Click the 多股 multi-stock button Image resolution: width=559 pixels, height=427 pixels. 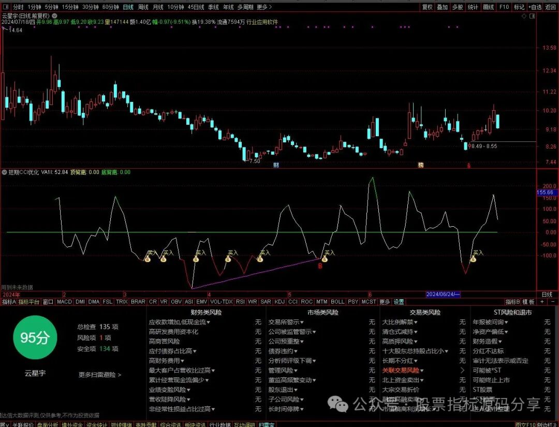tap(458, 7)
